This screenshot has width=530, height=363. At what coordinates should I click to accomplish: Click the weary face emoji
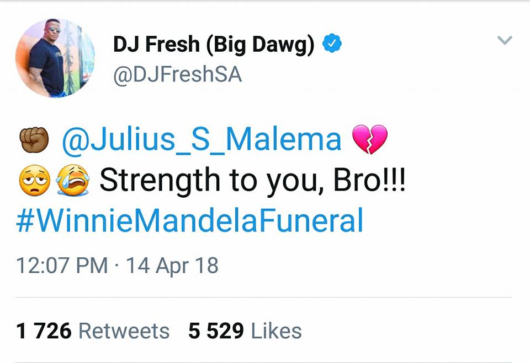pyautogui.click(x=35, y=180)
